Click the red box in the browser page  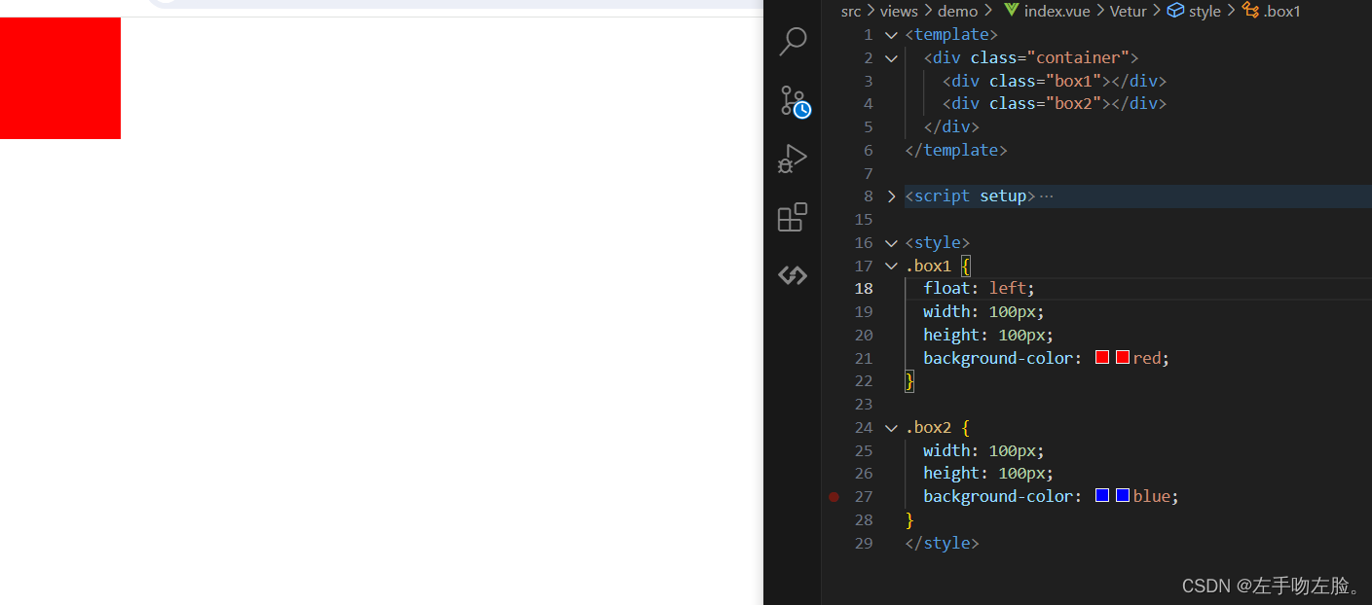pyautogui.click(x=60, y=78)
